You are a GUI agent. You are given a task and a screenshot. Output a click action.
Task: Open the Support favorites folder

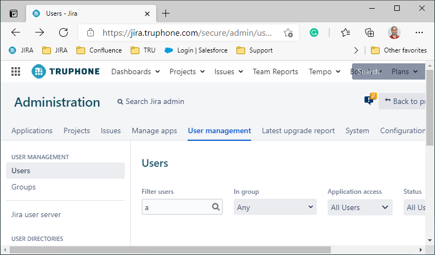[254, 50]
